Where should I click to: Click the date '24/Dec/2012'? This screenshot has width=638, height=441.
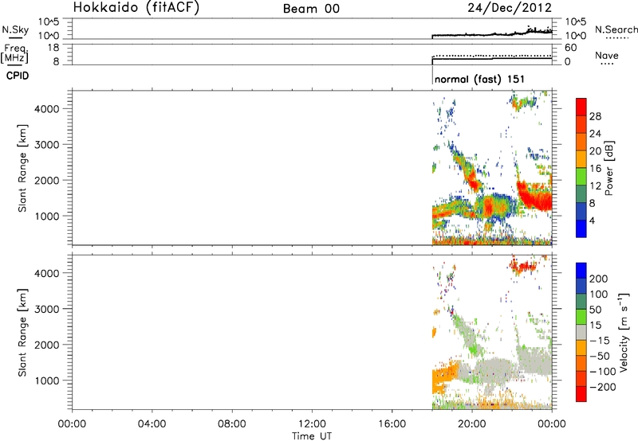coord(510,8)
